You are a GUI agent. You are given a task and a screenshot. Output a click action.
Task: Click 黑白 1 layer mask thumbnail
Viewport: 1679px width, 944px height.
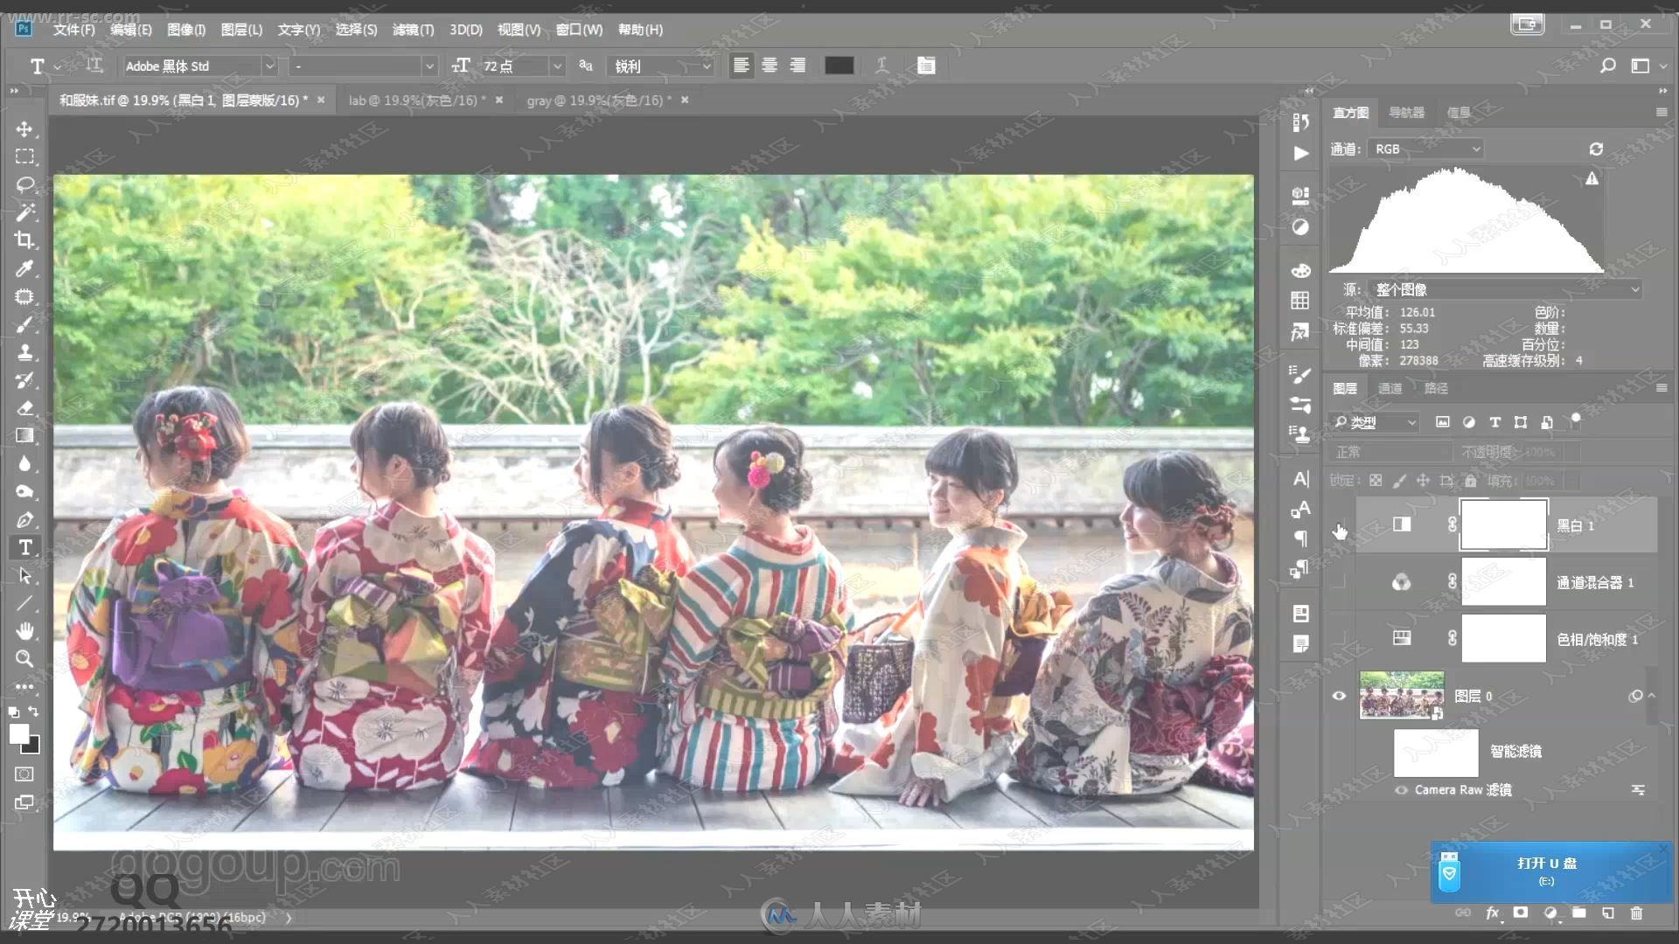coord(1504,525)
